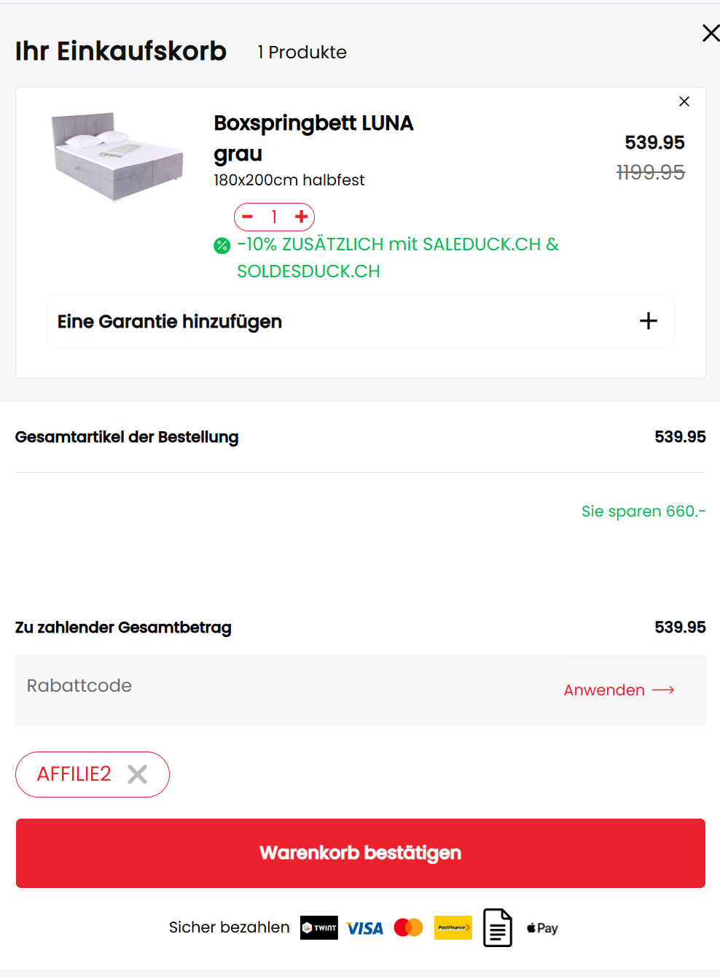Click the plus icon beside Garantie hinzufügen
This screenshot has height=977, width=720.
coord(648,321)
